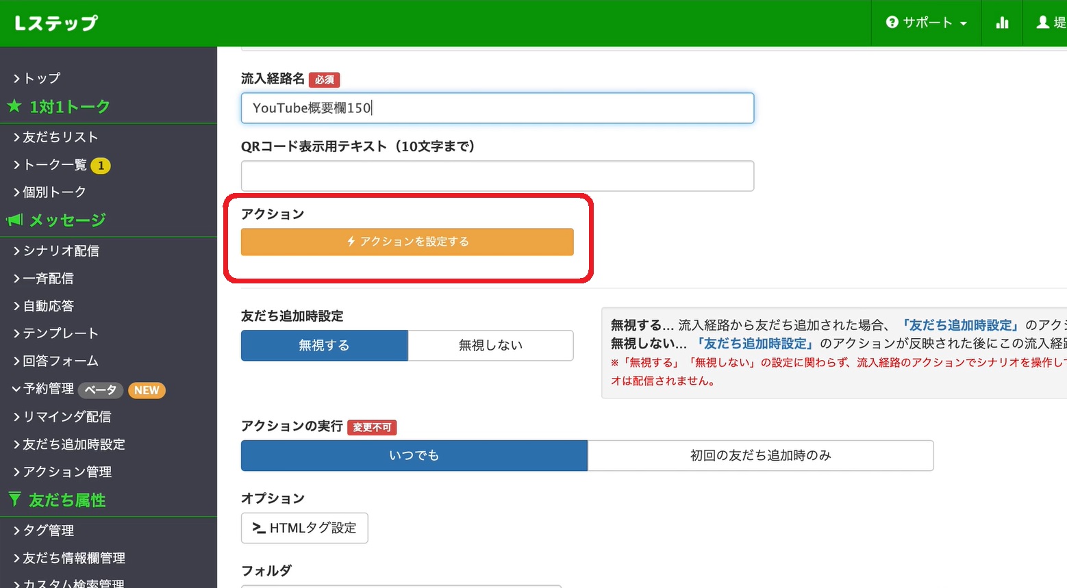The width and height of the screenshot is (1067, 588).
Task: Click the 必須 badge beside 流入経路名
Action: [325, 80]
